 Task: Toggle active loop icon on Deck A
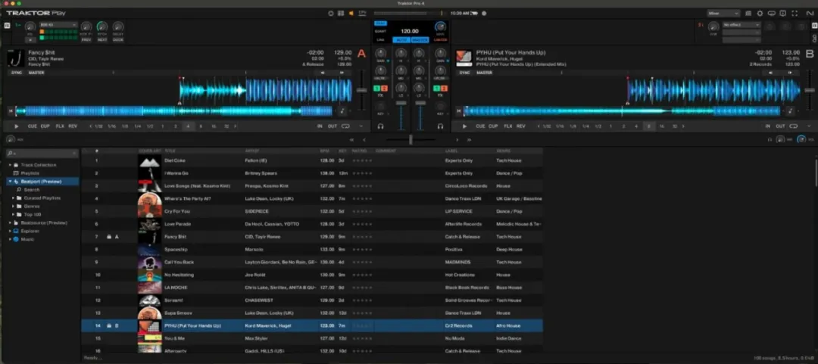coord(346,126)
